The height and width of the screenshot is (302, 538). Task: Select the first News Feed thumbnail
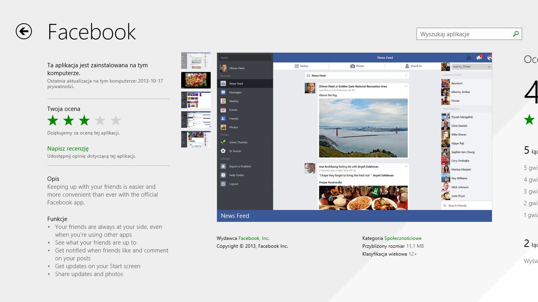pos(196,61)
